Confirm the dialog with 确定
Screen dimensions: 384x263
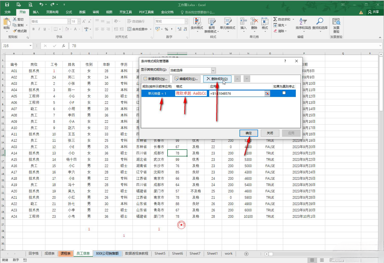(249, 133)
